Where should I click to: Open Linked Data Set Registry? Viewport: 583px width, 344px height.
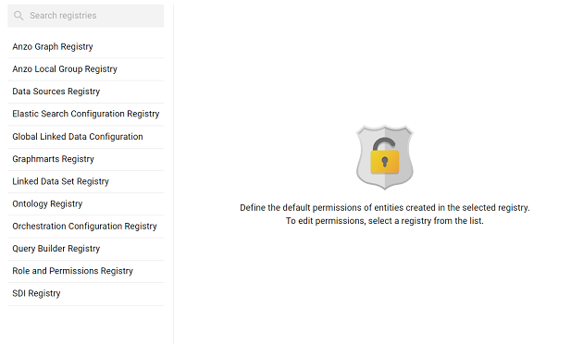[x=85, y=181]
